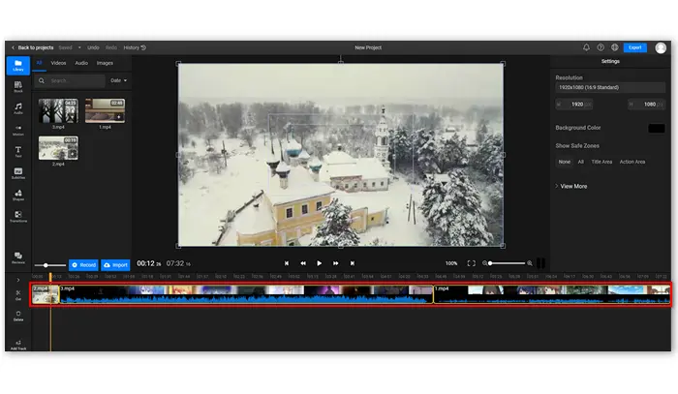Open the Reviews chat panel
678x394 pixels.
pyautogui.click(x=18, y=258)
